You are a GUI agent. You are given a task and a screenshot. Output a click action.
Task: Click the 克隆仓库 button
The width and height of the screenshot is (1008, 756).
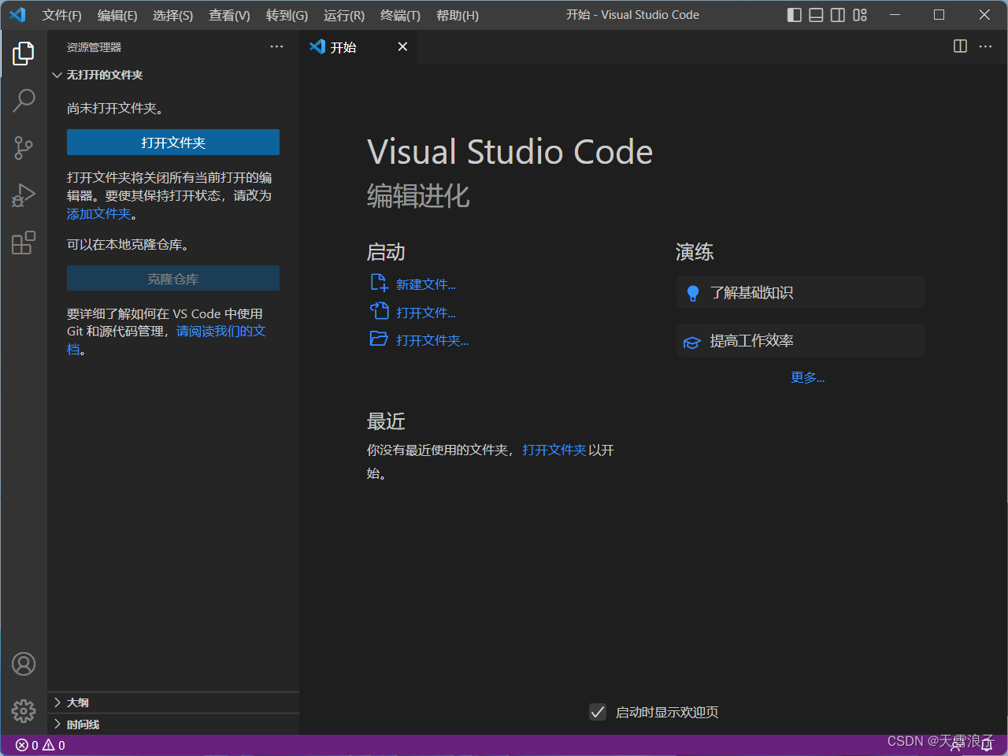[x=173, y=279]
